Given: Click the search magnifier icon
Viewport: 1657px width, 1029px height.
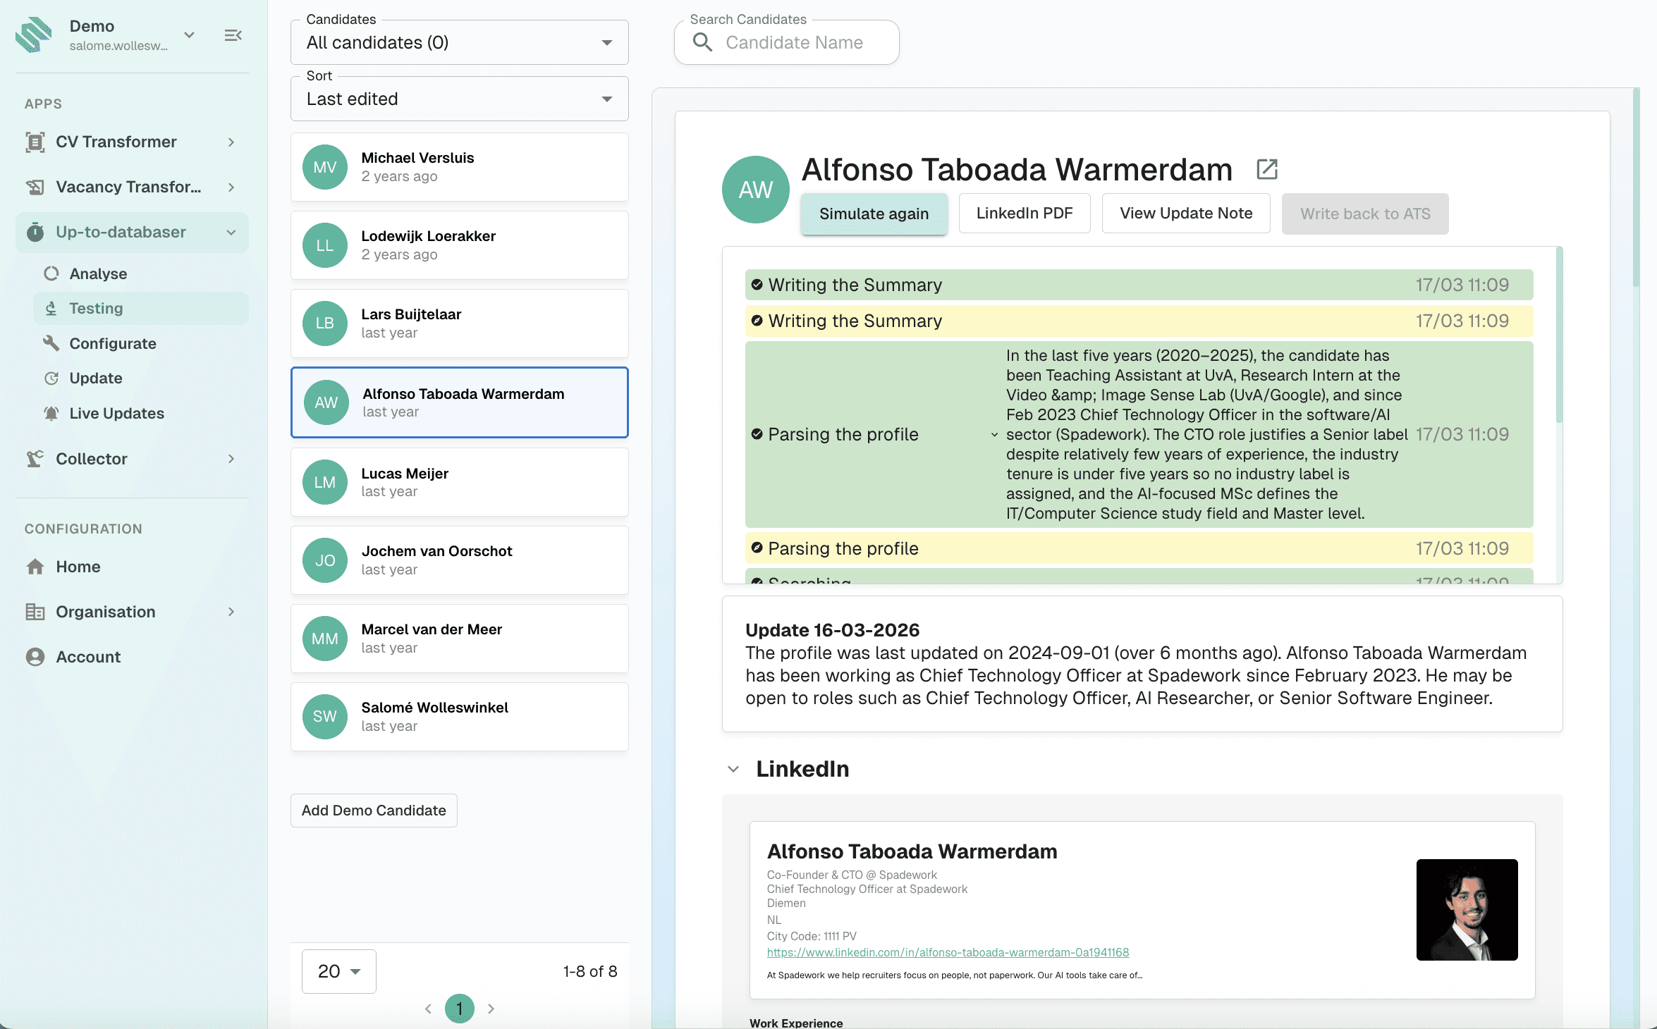Looking at the screenshot, I should pos(702,42).
